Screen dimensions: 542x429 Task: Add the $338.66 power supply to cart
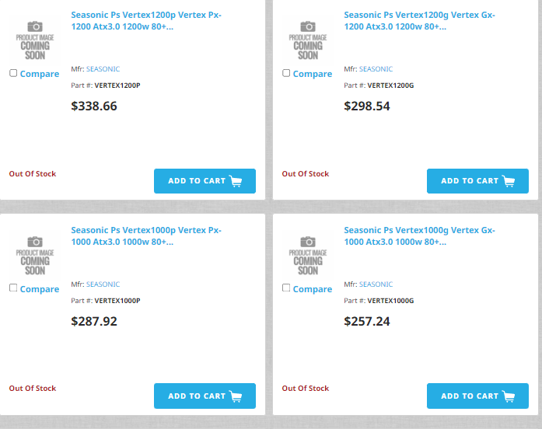pyautogui.click(x=205, y=181)
